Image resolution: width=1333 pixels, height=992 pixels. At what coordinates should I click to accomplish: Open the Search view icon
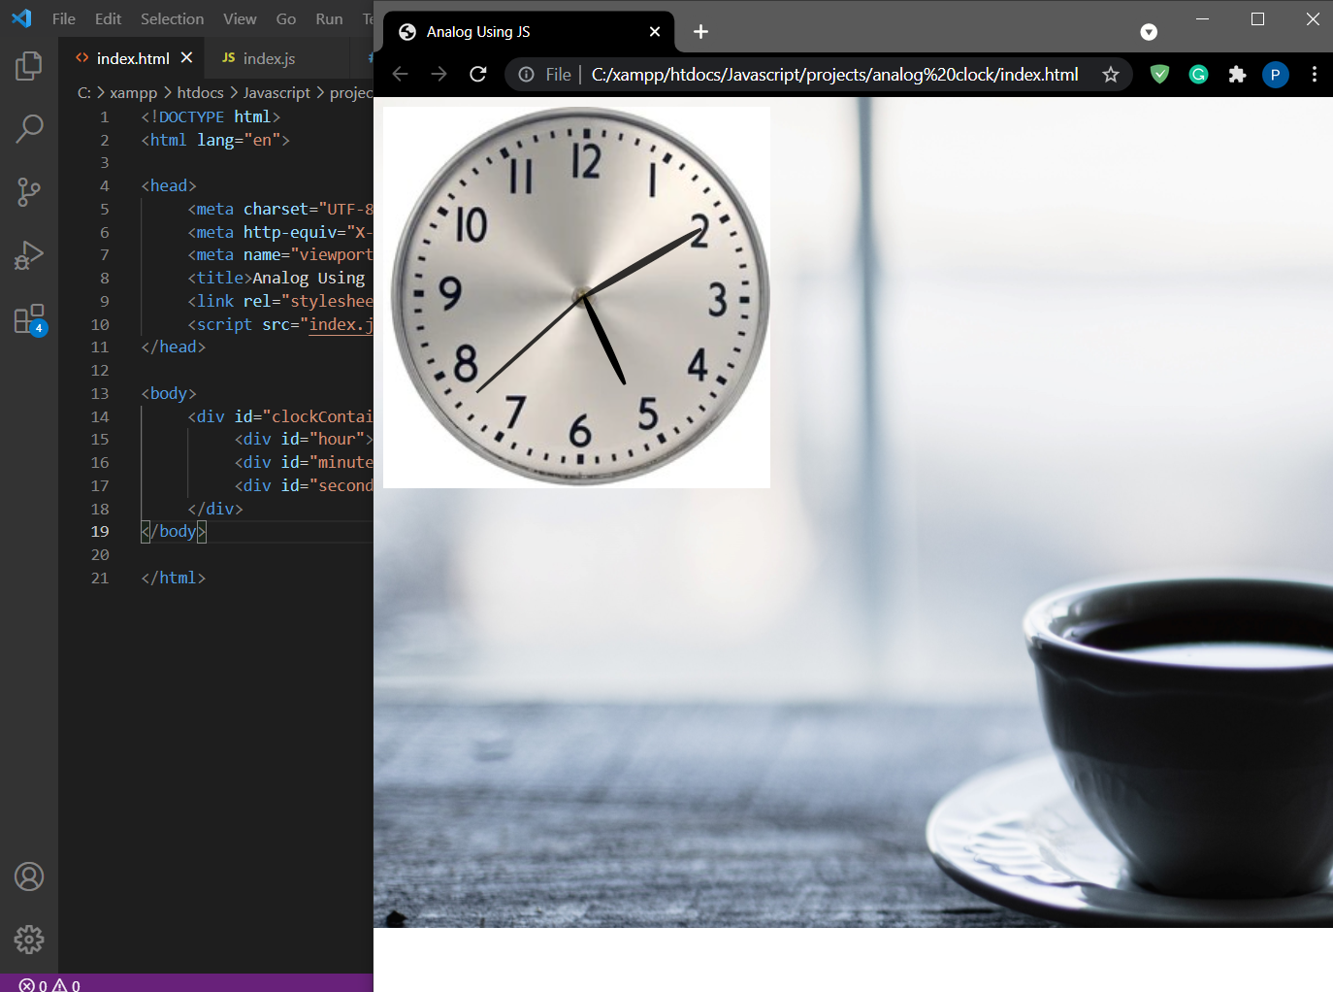[29, 128]
